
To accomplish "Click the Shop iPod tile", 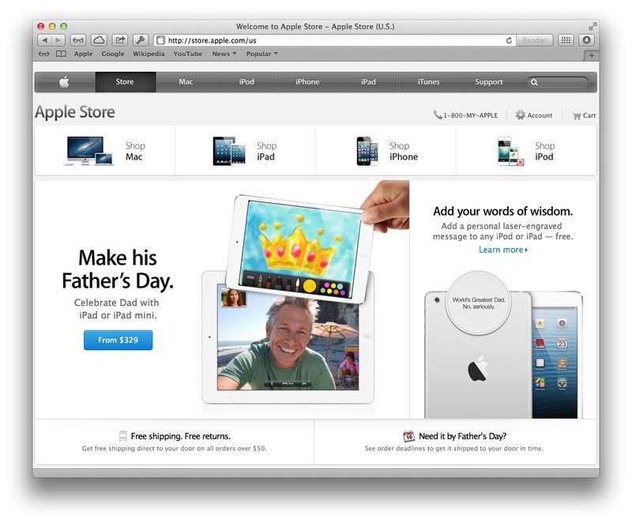I will (526, 151).
